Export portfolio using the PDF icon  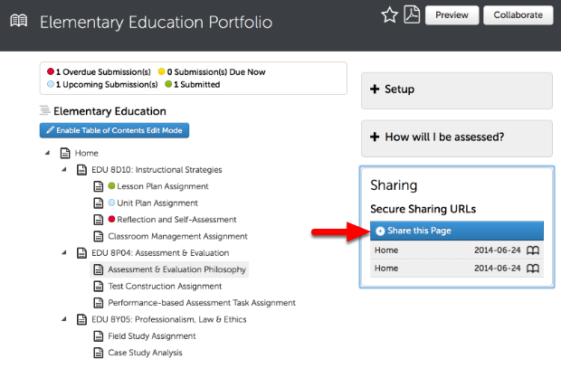411,14
